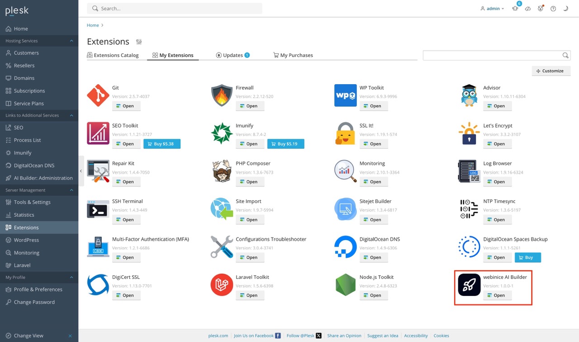
Task: Open the webinice AI Builder extension
Action: tap(497, 295)
